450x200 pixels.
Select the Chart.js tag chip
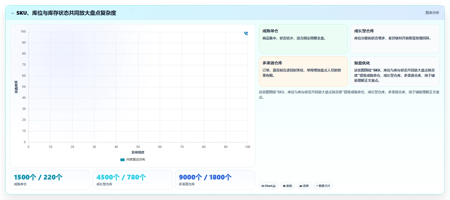269,186
